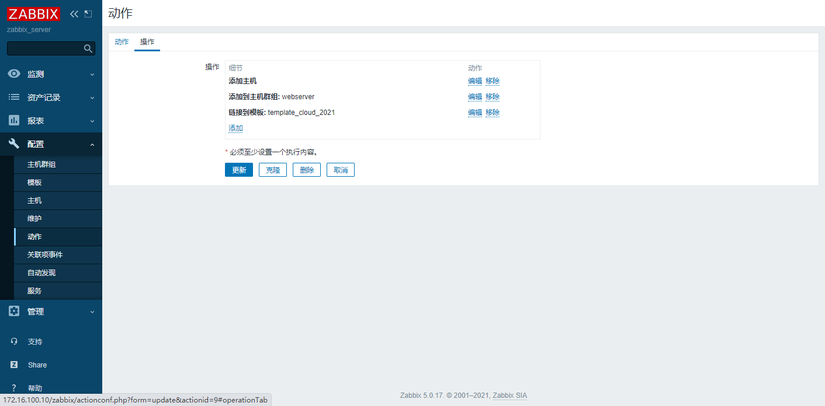Edit the template_cloud_2021 template operation
This screenshot has width=825, height=406.
pos(474,113)
